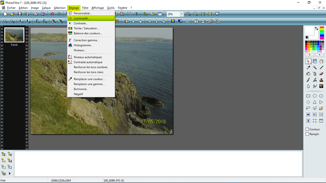
Task: Choose Luminosité from Réglage menu
Action: (82, 18)
